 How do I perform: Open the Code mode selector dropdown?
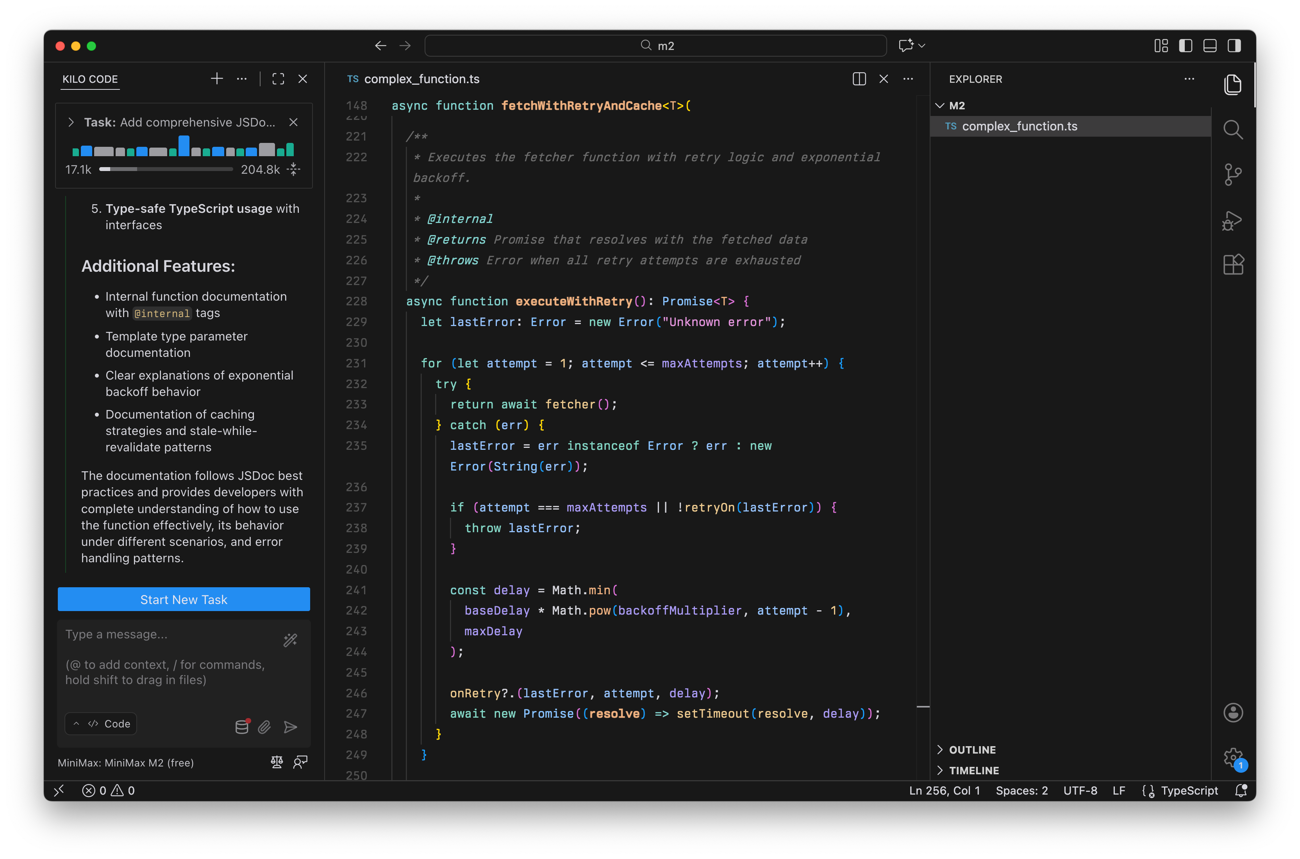coord(102,724)
